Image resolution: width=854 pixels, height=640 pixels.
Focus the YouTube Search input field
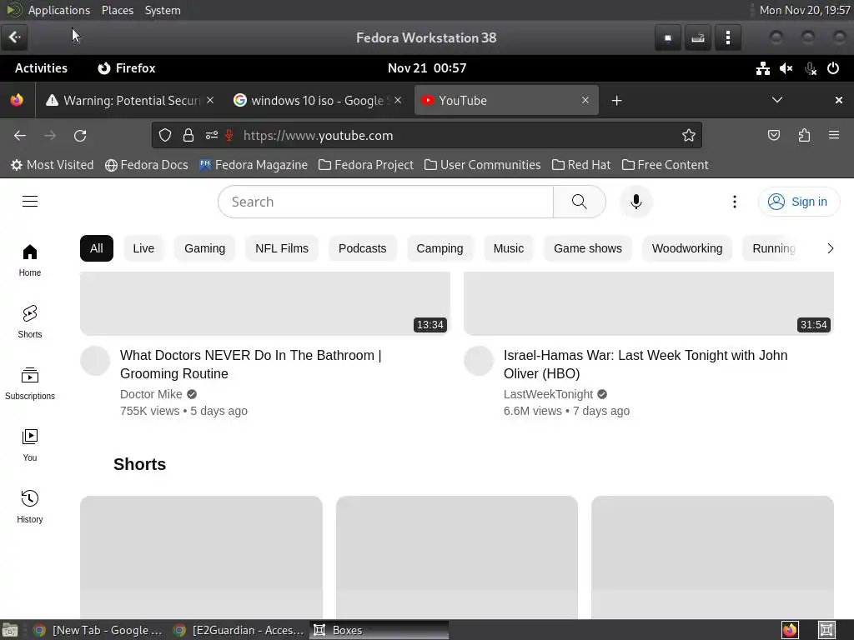[385, 202]
